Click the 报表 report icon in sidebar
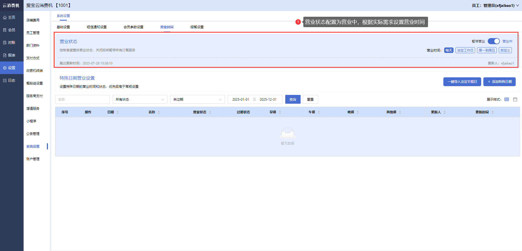 [5, 55]
